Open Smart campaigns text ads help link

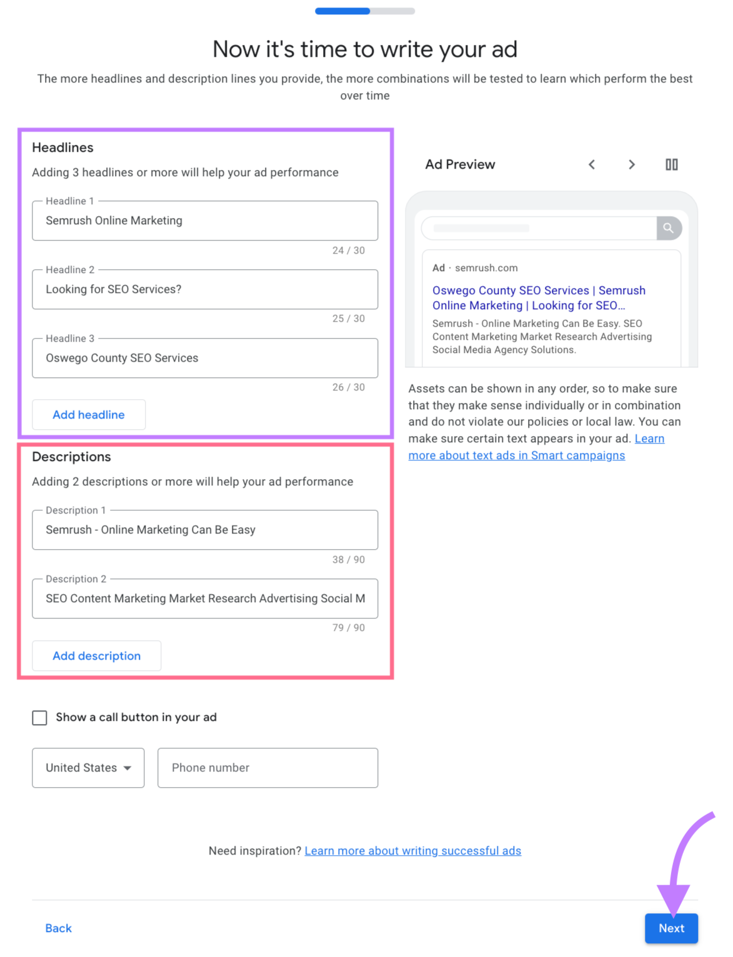pyautogui.click(x=516, y=455)
